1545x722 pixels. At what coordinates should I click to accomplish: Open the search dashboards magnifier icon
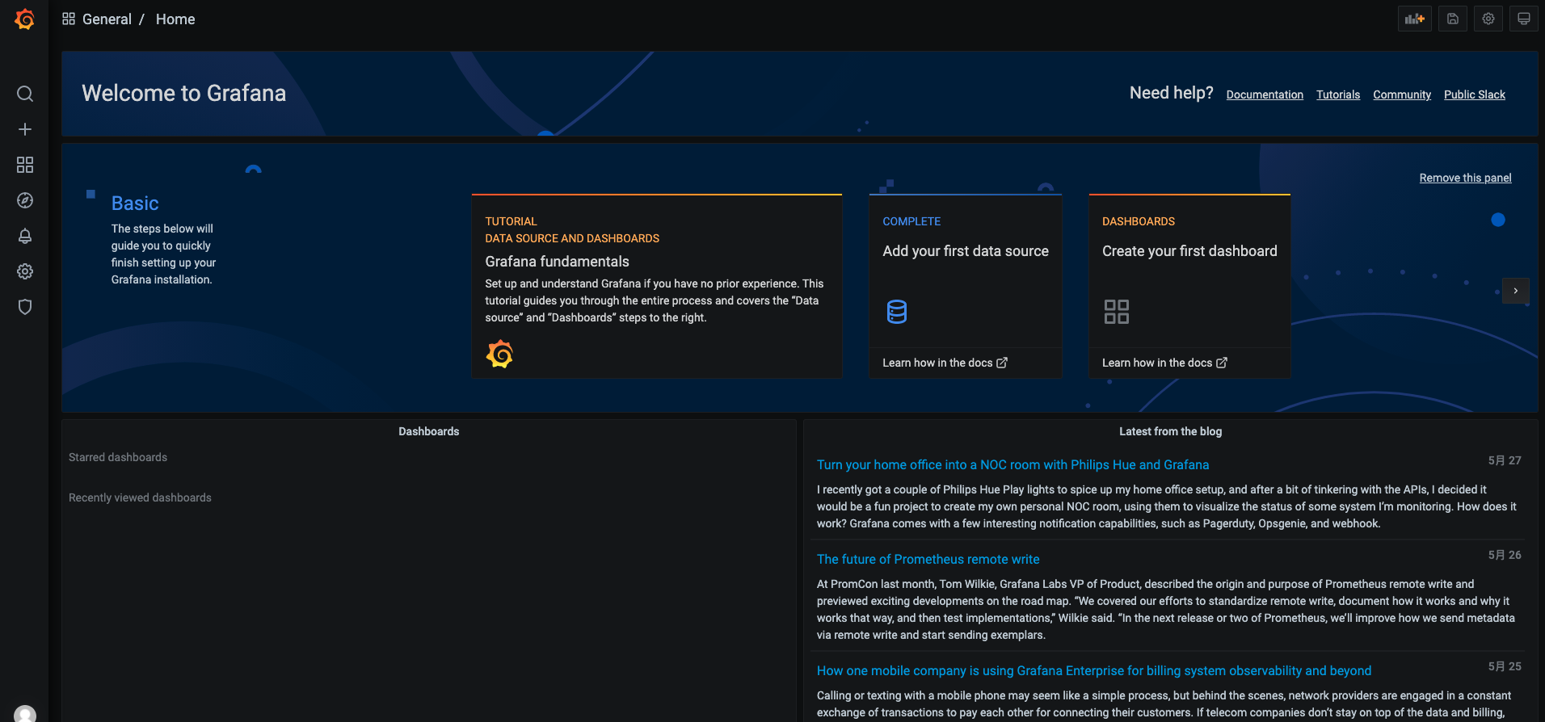pyautogui.click(x=25, y=94)
